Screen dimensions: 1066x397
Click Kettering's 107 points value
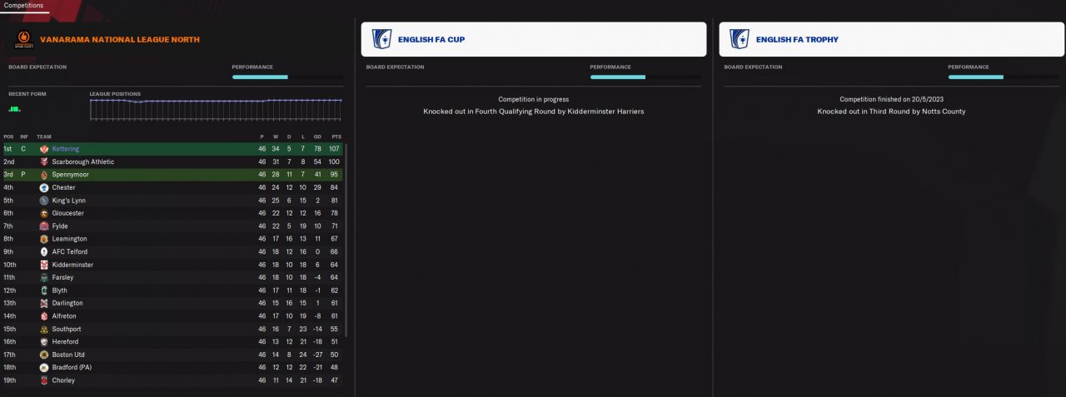(x=336, y=149)
